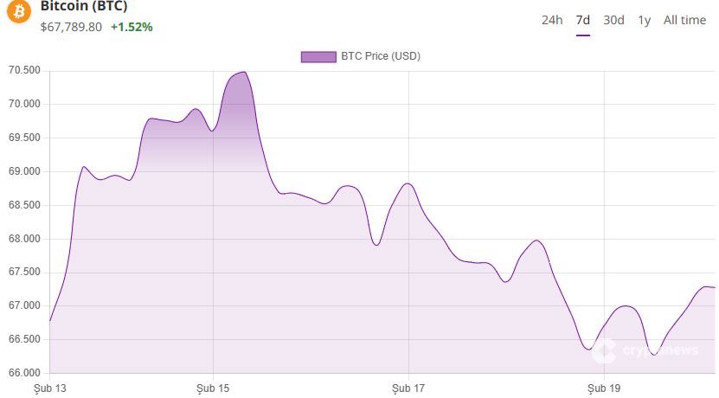Select the 7d time range tab
Screen dimensions: 719x398
click(583, 20)
